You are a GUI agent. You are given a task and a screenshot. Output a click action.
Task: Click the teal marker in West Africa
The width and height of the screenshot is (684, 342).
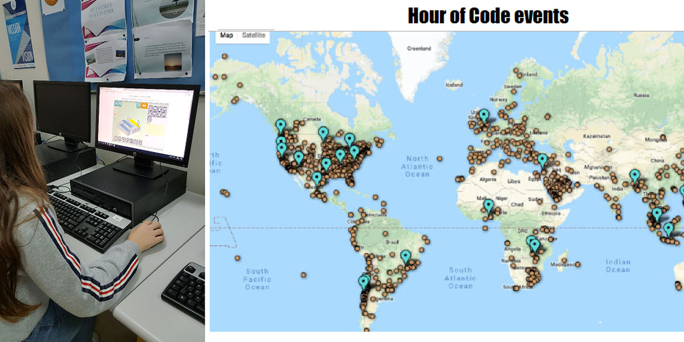[x=488, y=206]
